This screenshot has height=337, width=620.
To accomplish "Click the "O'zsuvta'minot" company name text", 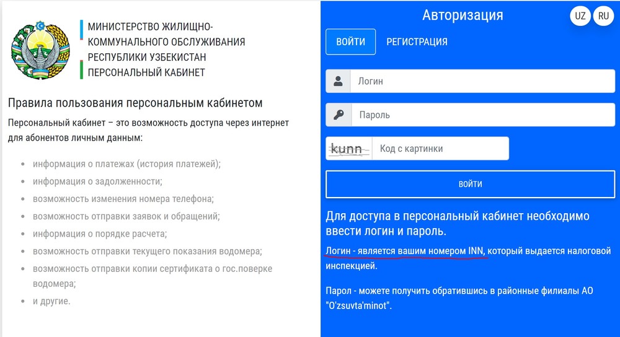I will (x=359, y=305).
